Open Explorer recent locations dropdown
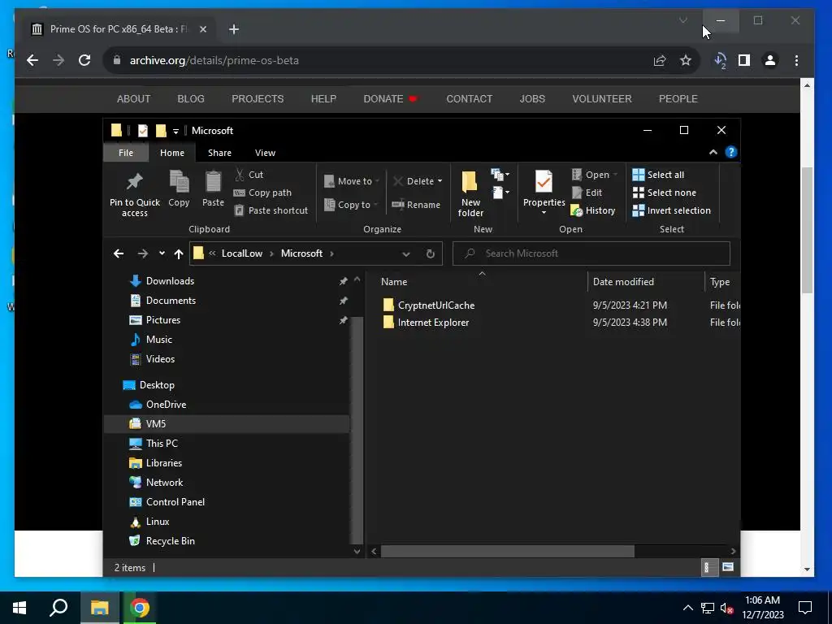This screenshot has height=624, width=832. (162, 253)
